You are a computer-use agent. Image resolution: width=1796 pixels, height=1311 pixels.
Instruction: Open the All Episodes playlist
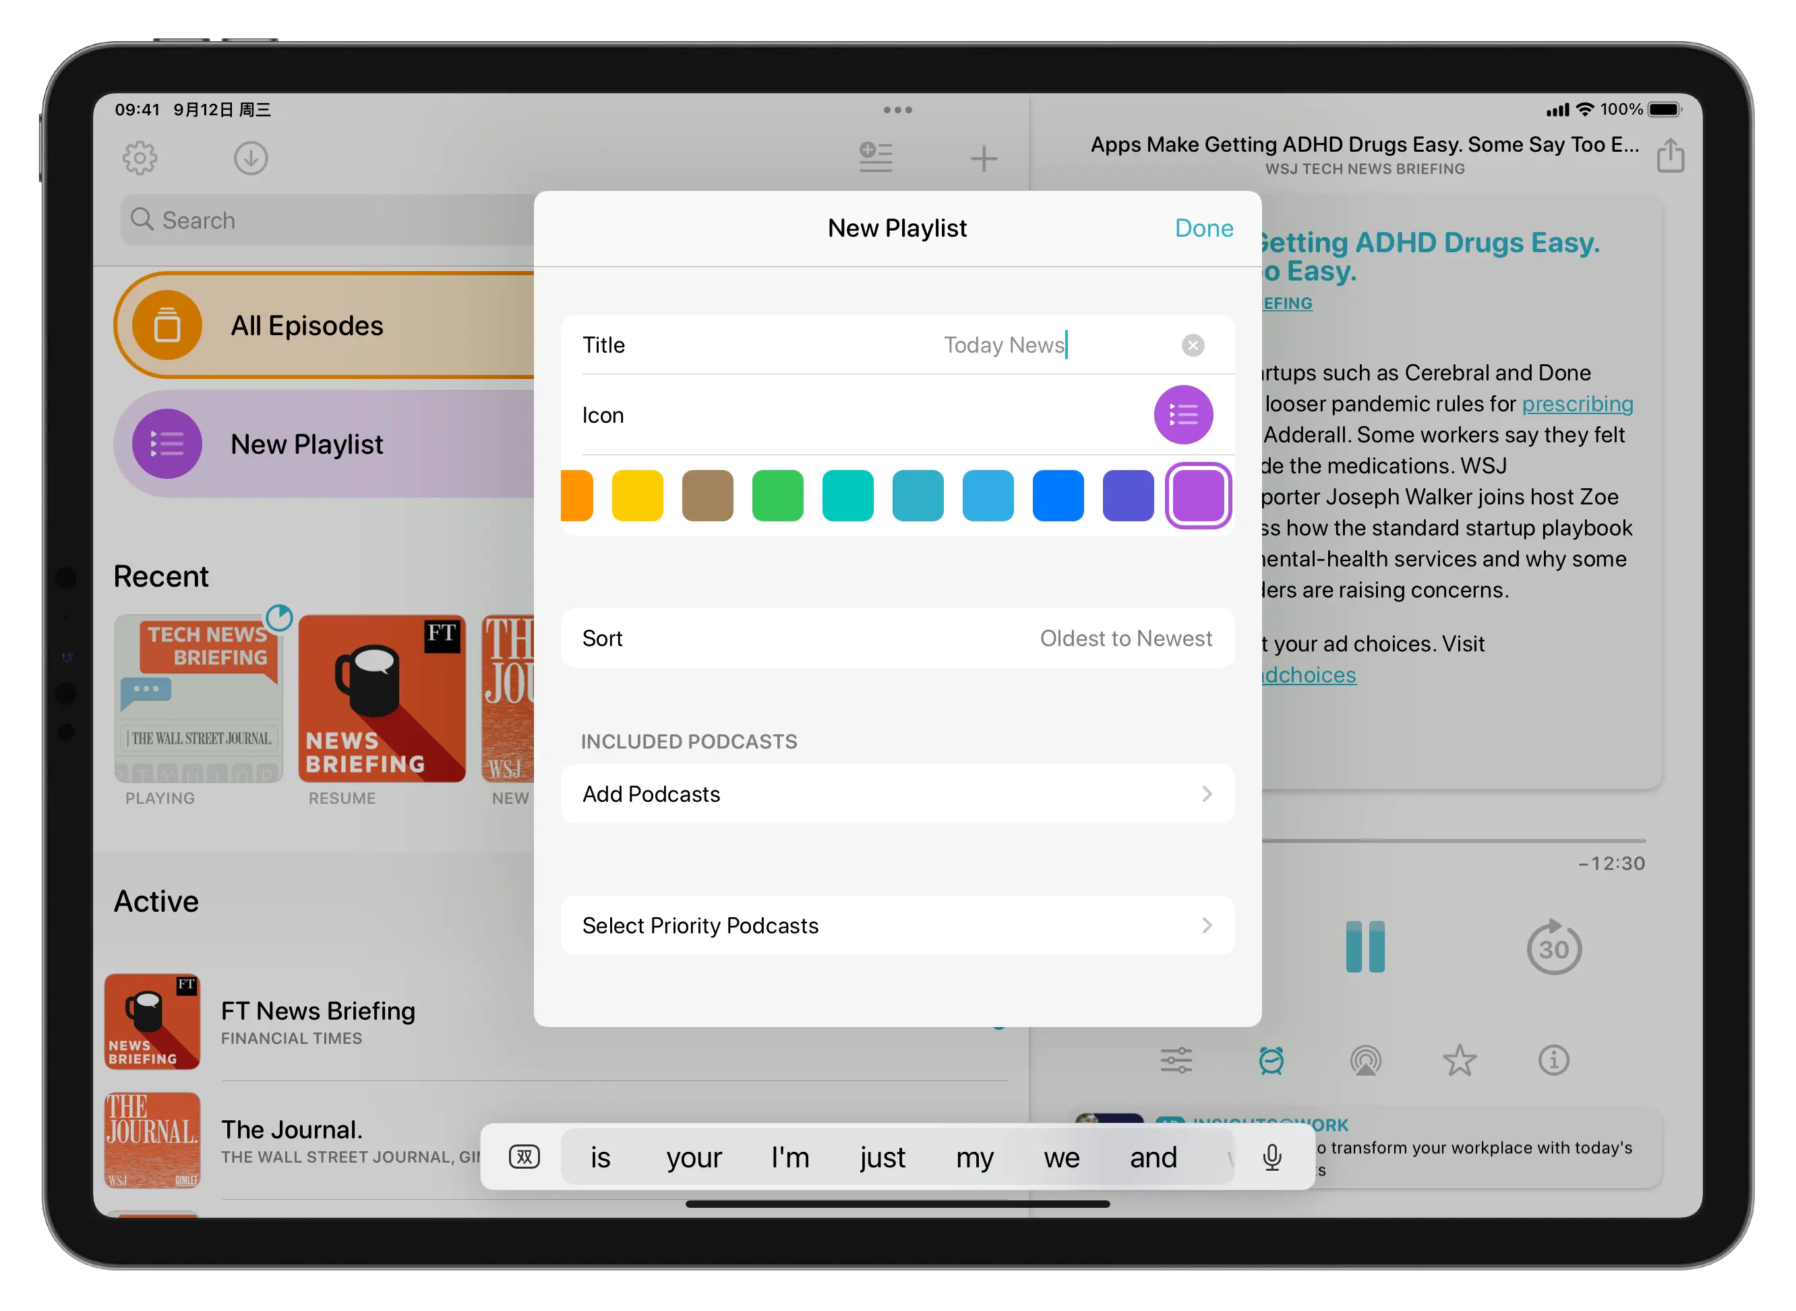tap(325, 325)
